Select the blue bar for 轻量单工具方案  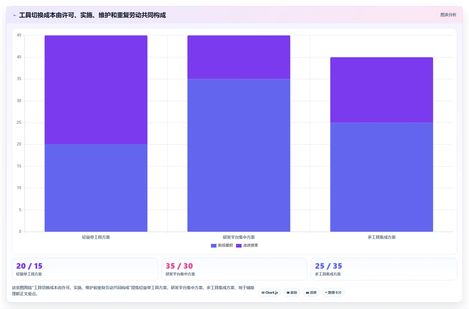(x=96, y=188)
